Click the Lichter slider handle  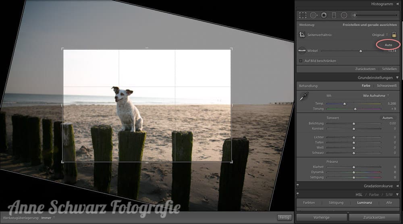(x=354, y=137)
